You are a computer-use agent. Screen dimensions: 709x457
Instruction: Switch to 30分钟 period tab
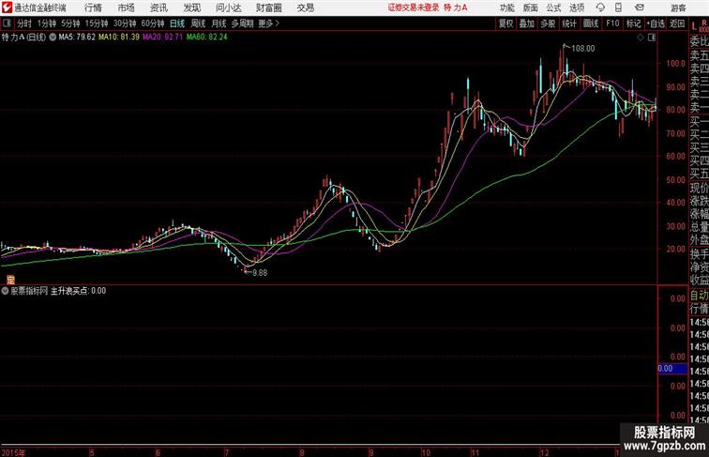[x=125, y=23]
